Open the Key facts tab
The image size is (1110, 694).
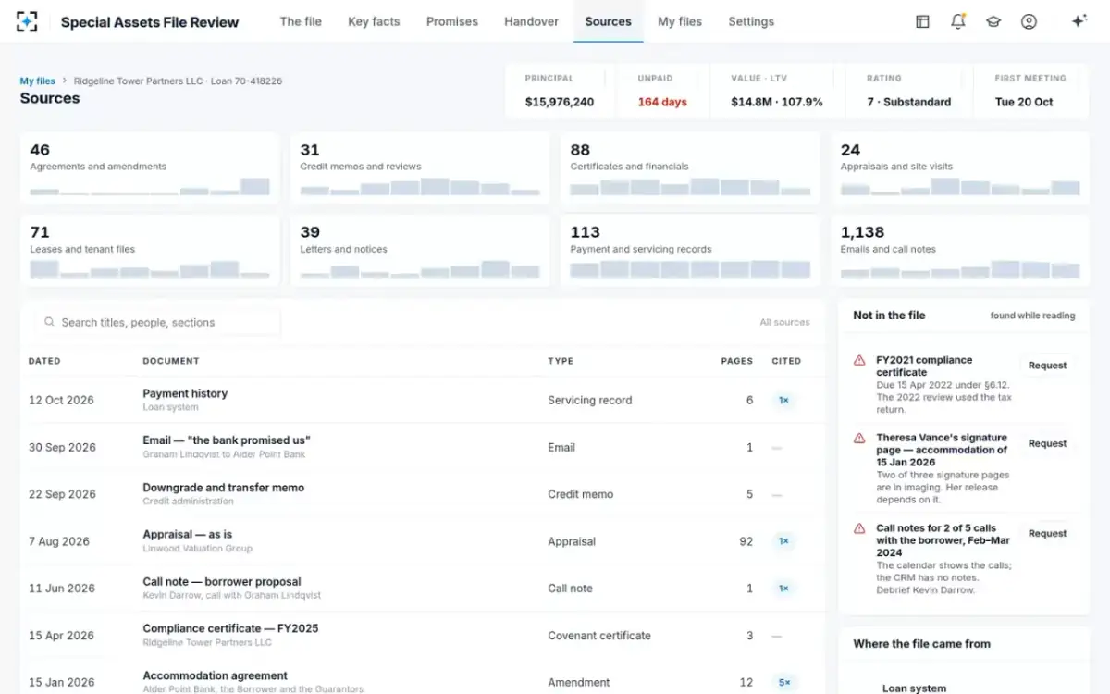374,21
